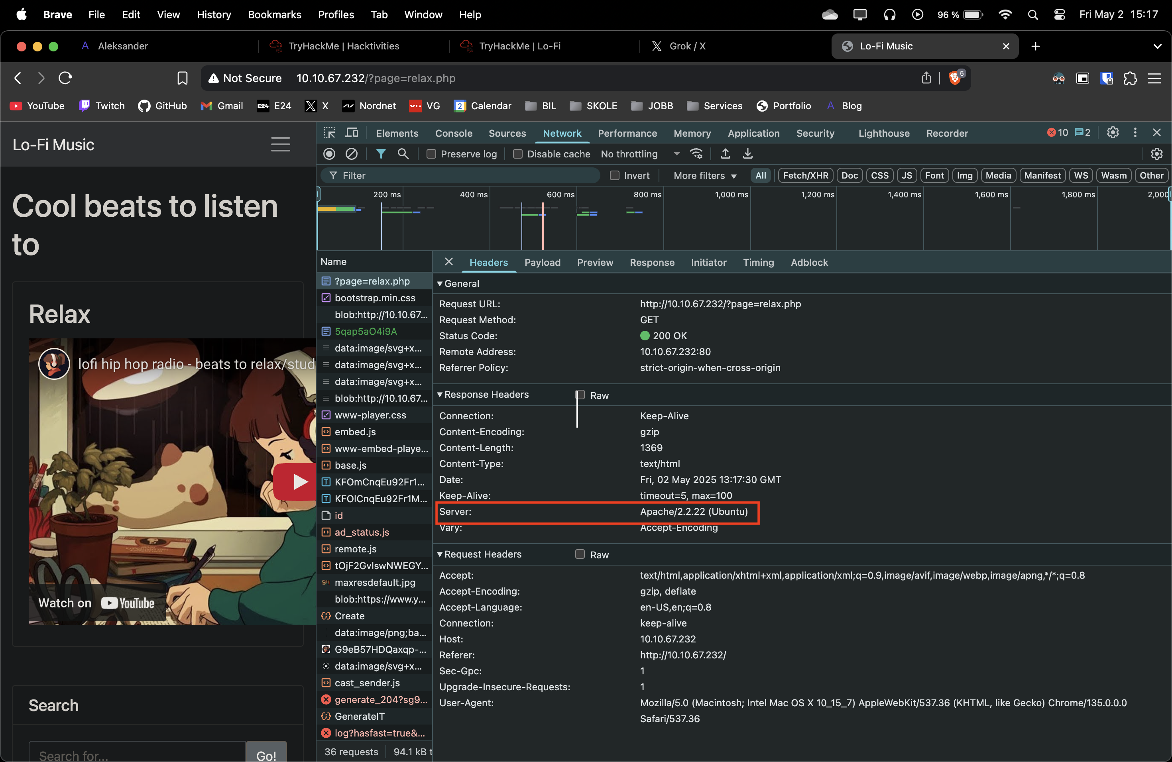Click the GitHub bookmark

point(163,106)
